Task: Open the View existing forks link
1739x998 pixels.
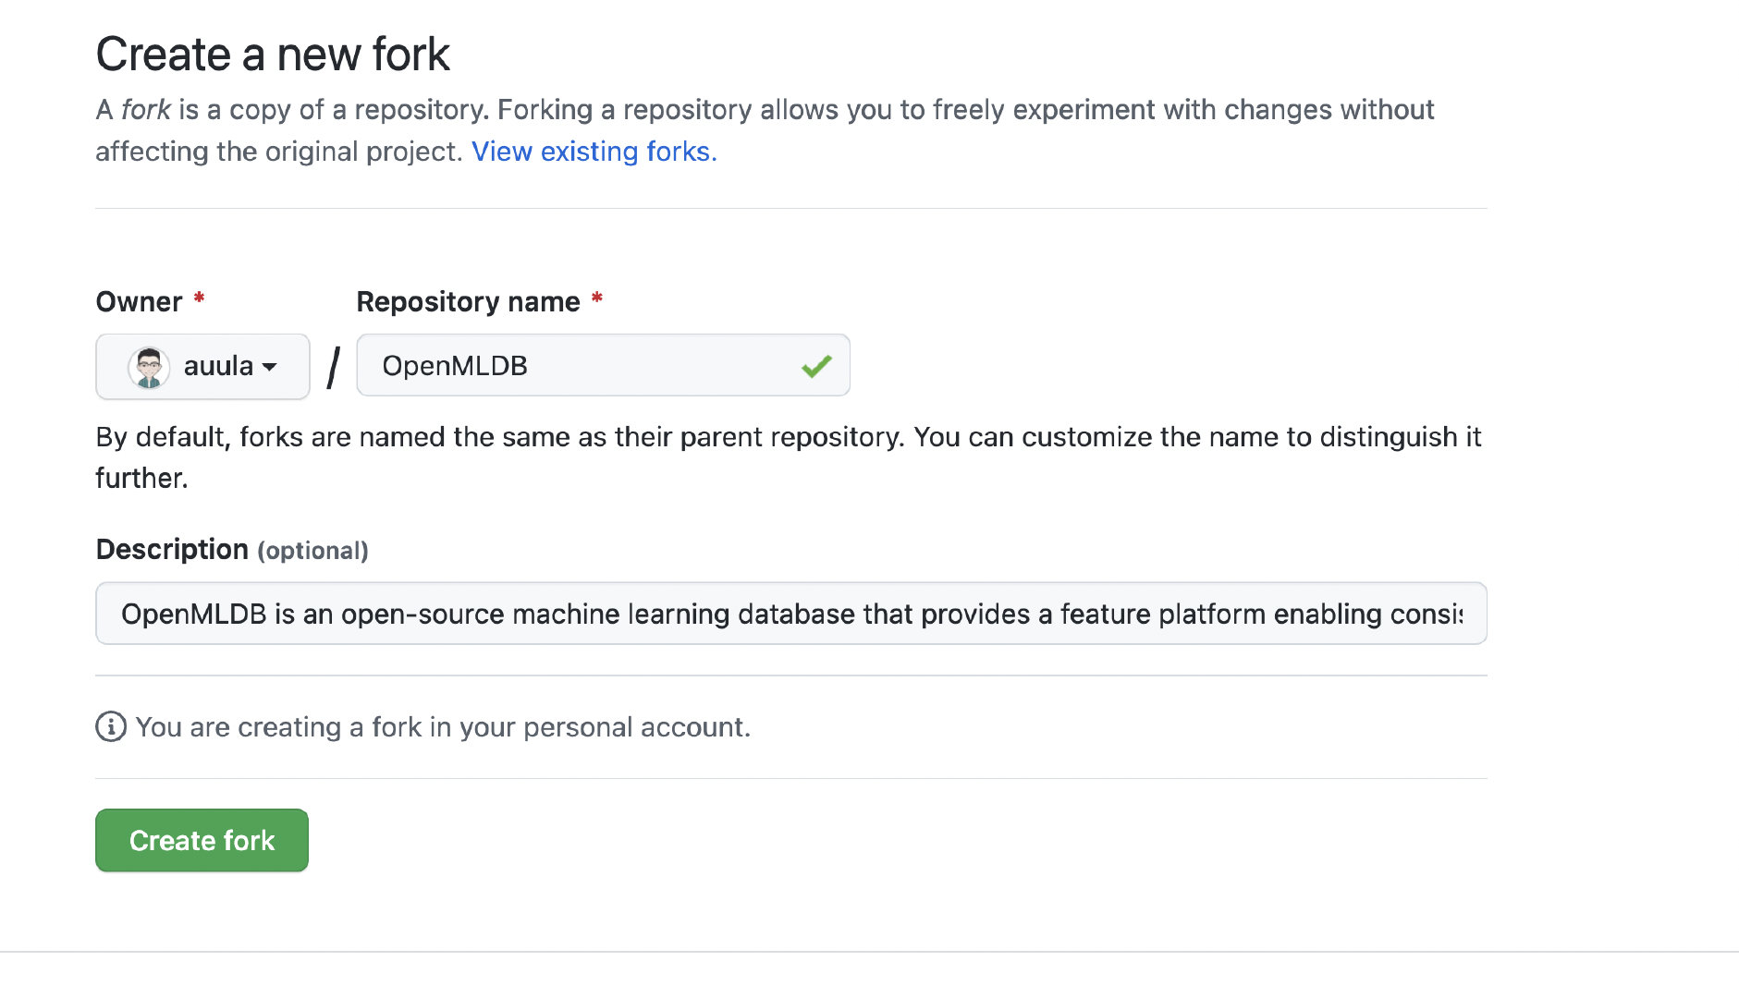Action: coord(594,152)
